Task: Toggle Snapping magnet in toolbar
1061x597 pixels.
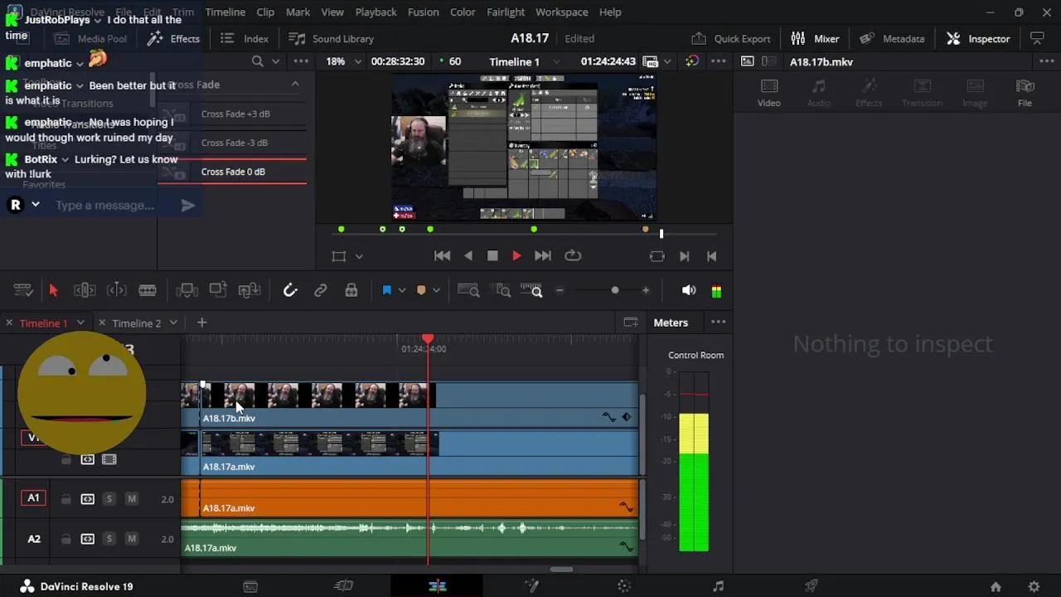Action: tap(289, 290)
